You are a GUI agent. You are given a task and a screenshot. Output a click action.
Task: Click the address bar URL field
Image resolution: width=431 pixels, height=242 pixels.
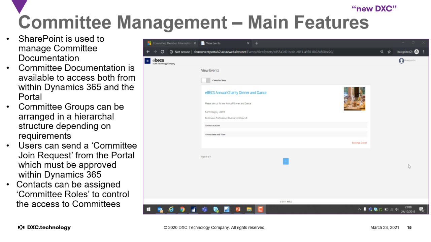tap(263, 52)
